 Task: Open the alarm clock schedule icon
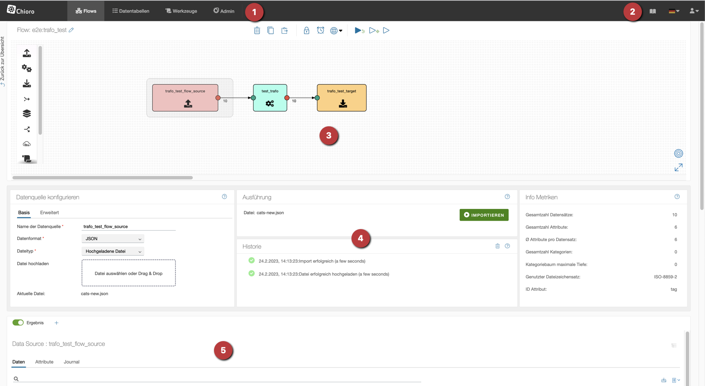pyautogui.click(x=320, y=31)
